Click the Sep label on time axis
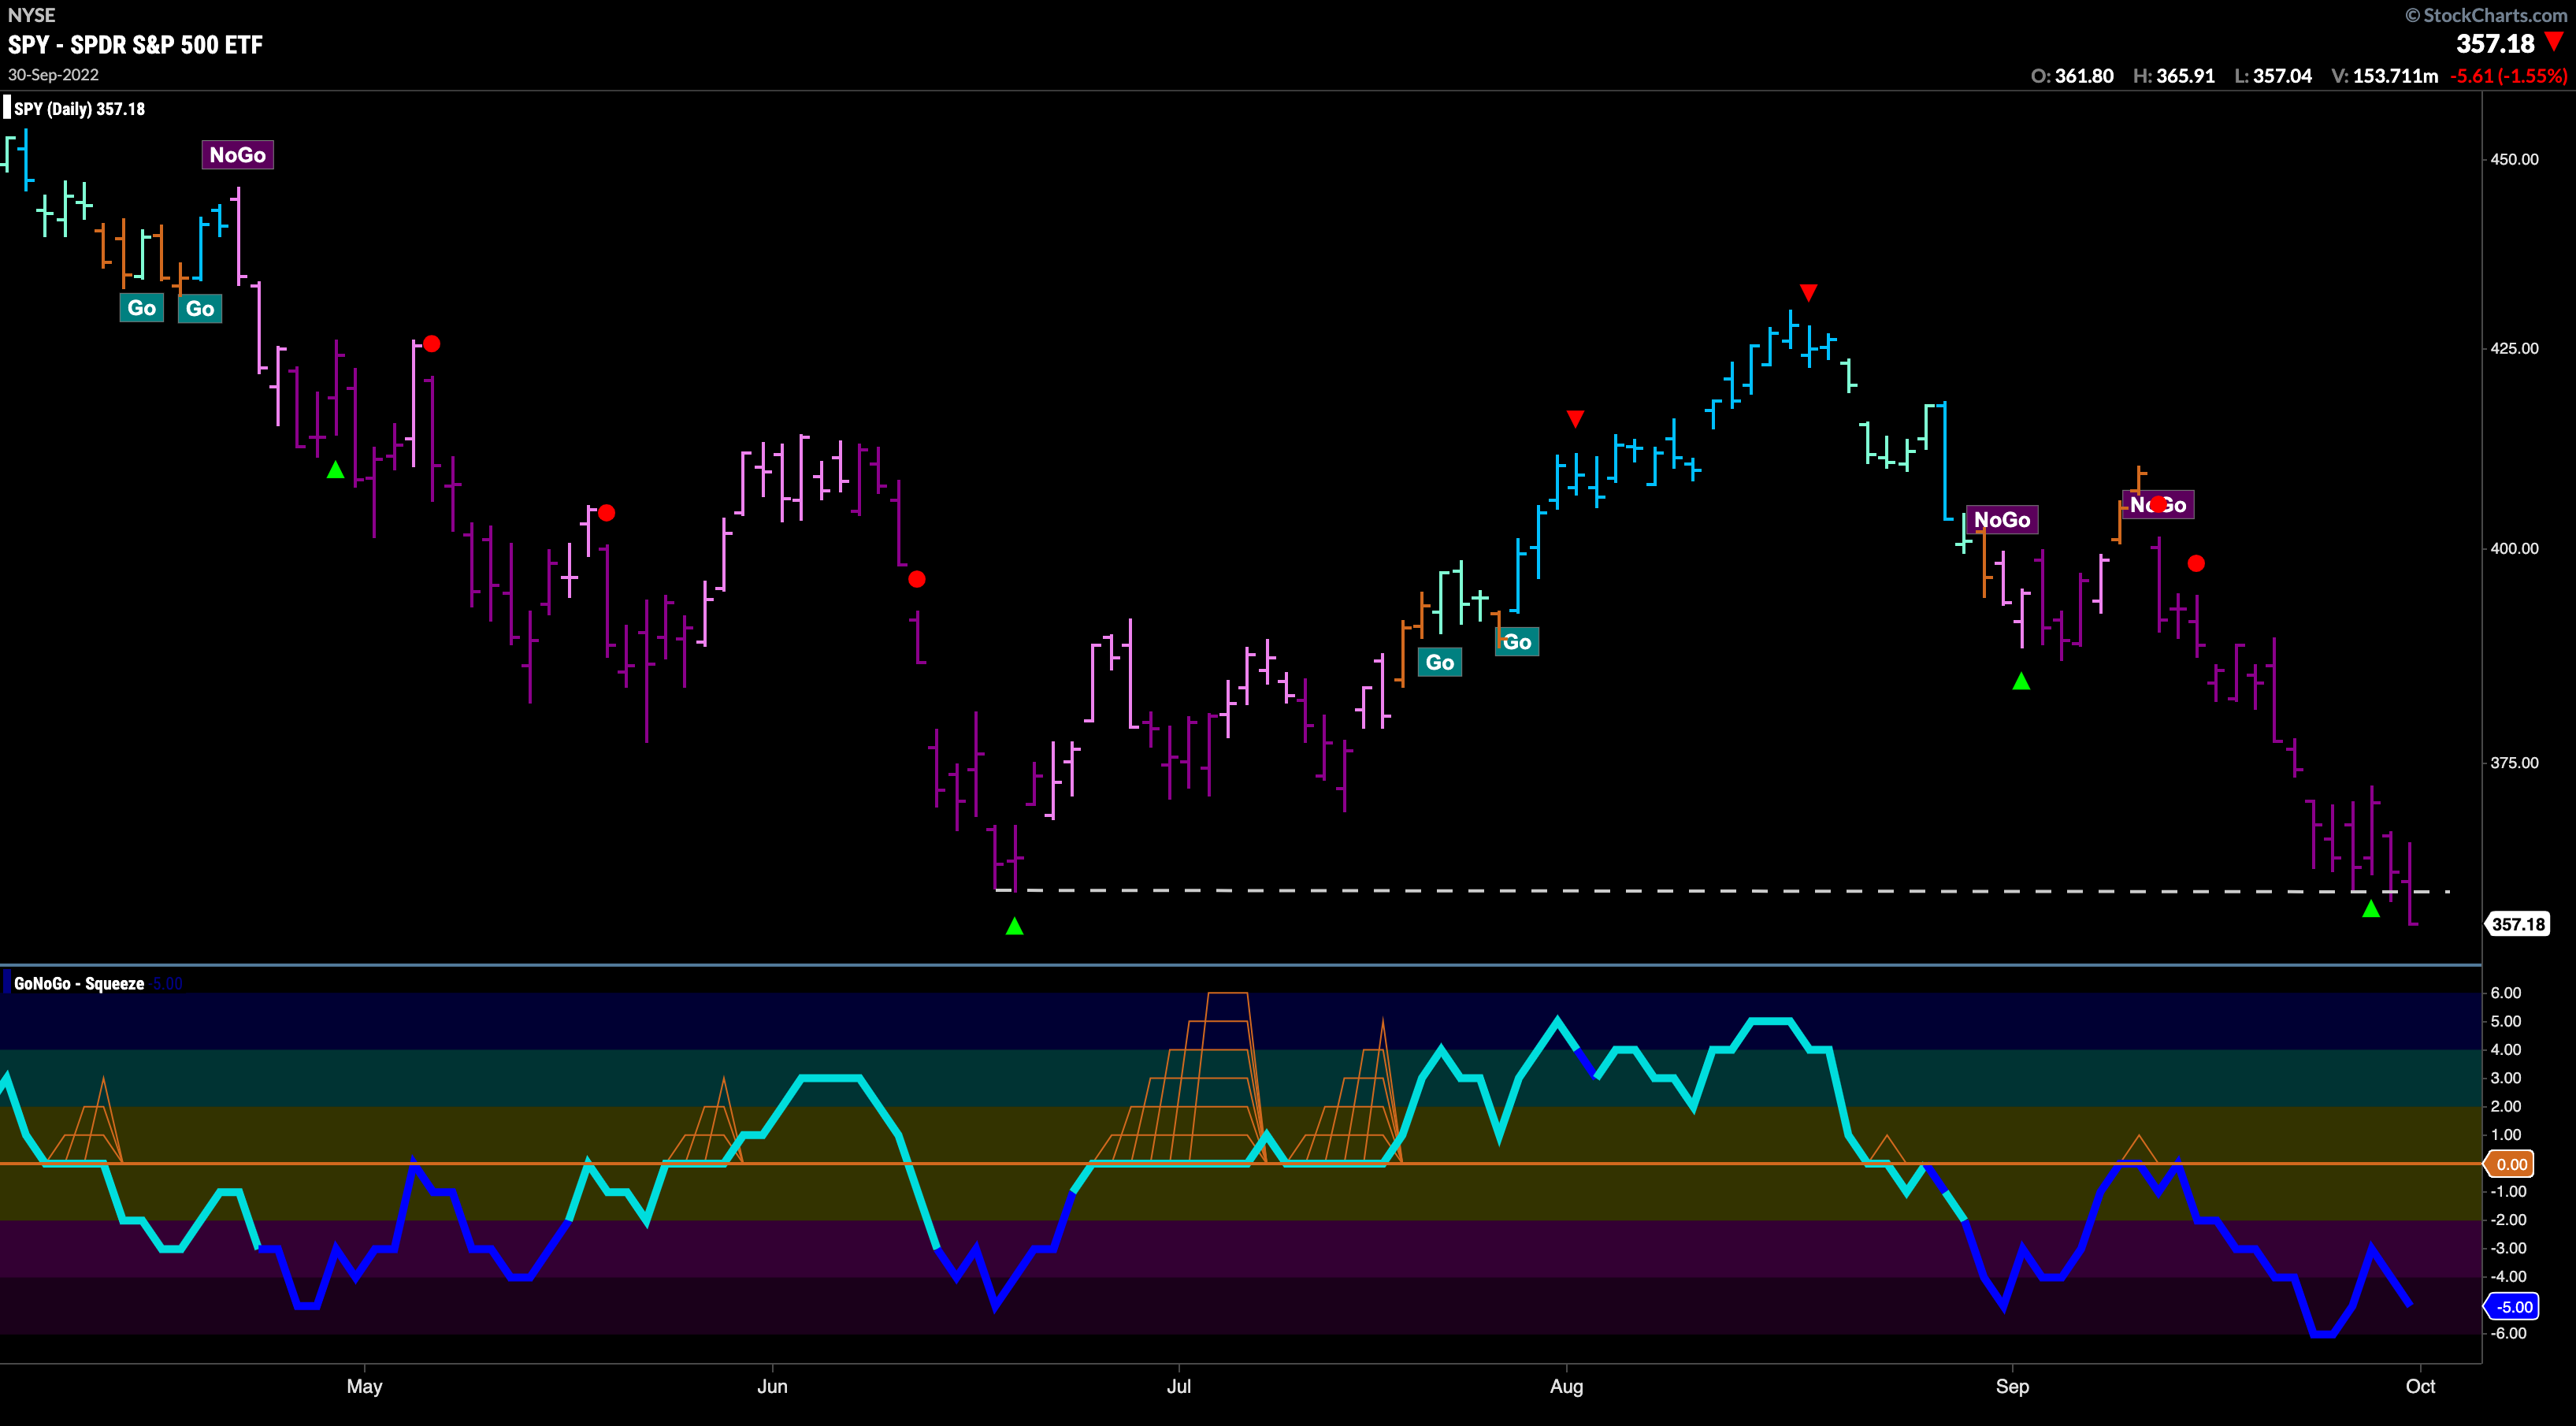This screenshot has height=1426, width=2576. click(2012, 1386)
